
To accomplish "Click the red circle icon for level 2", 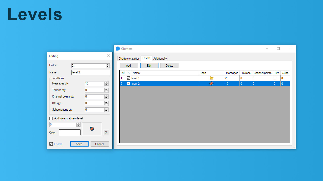I will pos(211,83).
